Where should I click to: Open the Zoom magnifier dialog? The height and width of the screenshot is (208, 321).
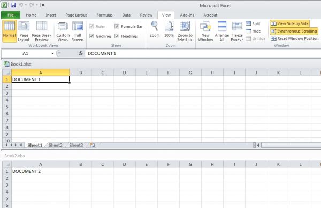(x=155, y=29)
